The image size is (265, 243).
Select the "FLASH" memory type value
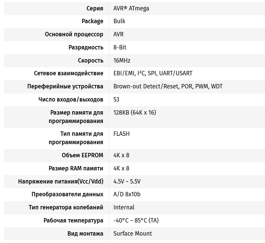click(x=122, y=134)
